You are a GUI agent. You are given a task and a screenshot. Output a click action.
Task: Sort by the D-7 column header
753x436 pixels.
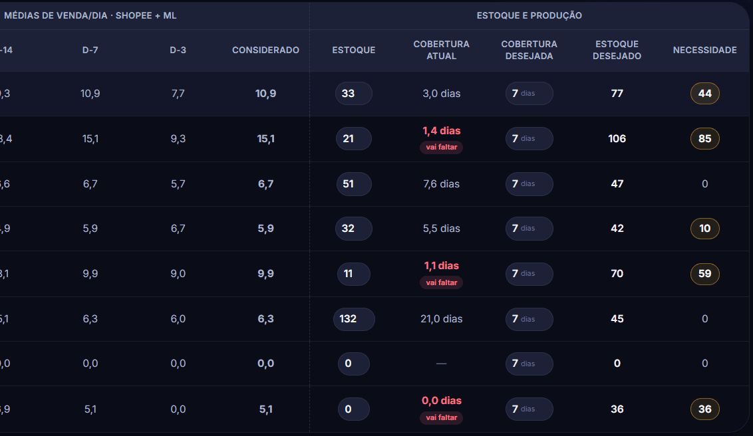coord(90,50)
